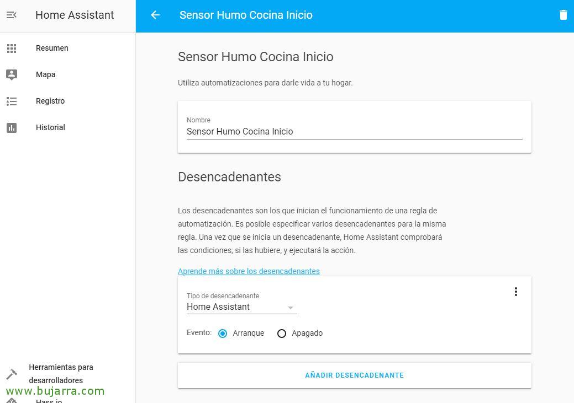Screen dimensions: 574x403
Task: Click the Home Assistant sidebar title
Action: (75, 15)
